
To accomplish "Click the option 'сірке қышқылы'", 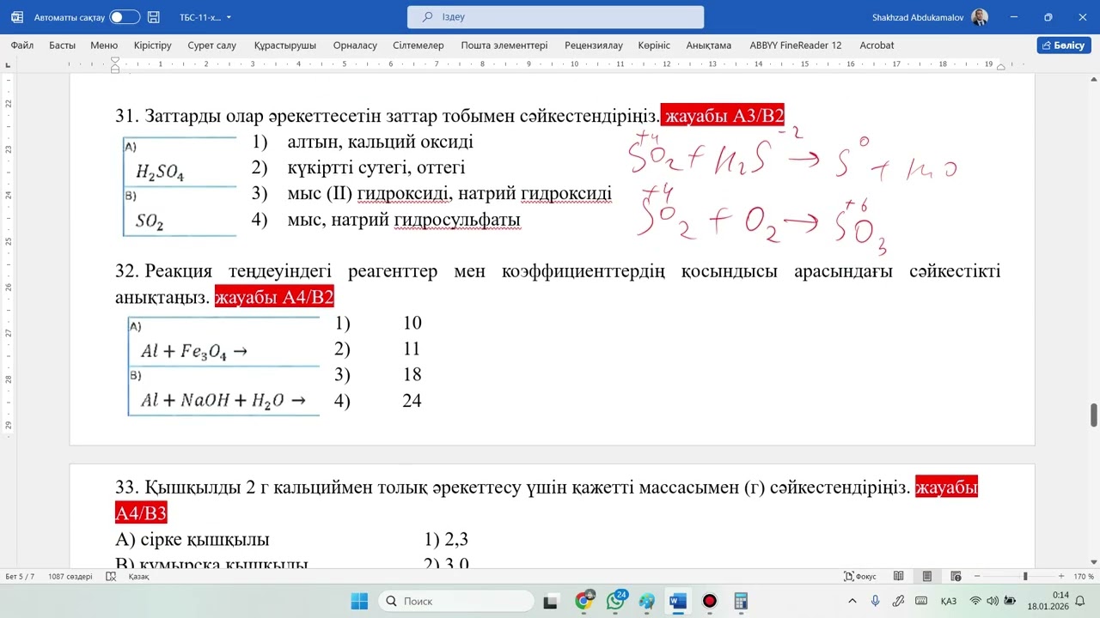I will [205, 540].
